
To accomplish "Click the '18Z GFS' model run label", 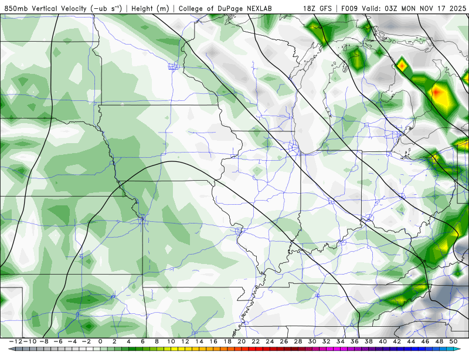I will 317,9.
